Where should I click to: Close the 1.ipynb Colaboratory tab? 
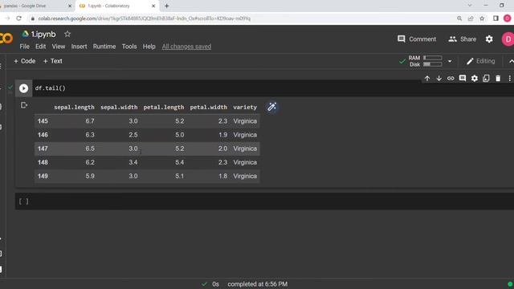(153, 6)
